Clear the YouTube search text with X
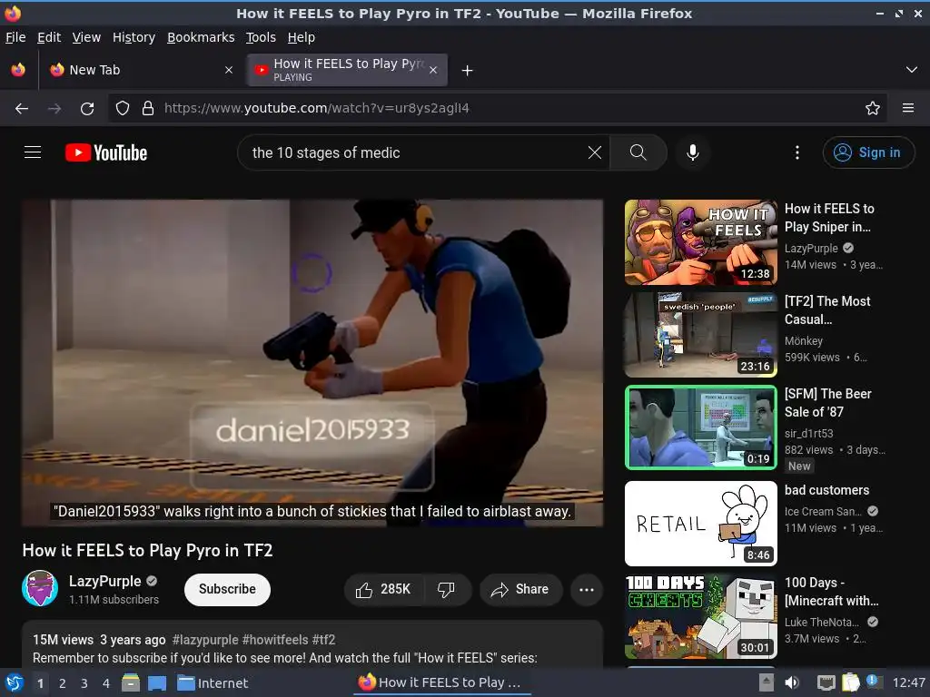This screenshot has width=930, height=697. (594, 152)
